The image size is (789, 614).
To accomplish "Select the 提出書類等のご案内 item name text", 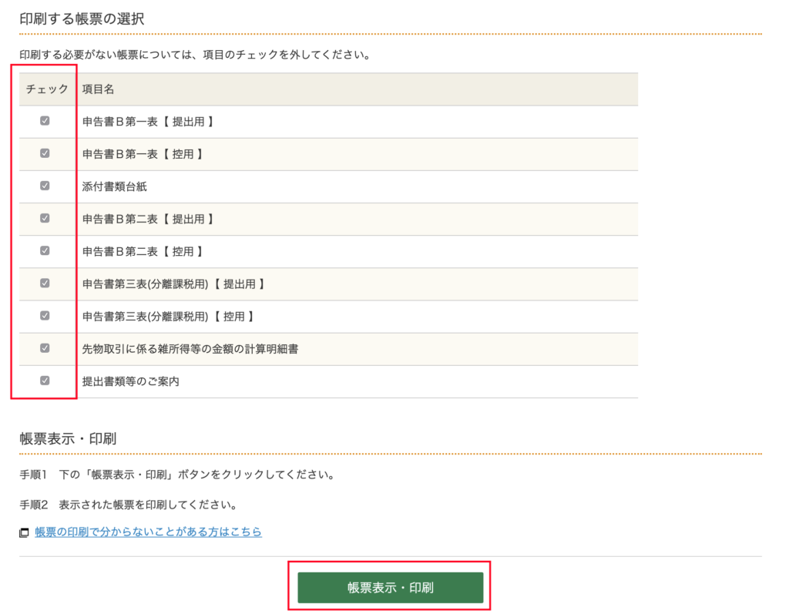I will coord(131,381).
